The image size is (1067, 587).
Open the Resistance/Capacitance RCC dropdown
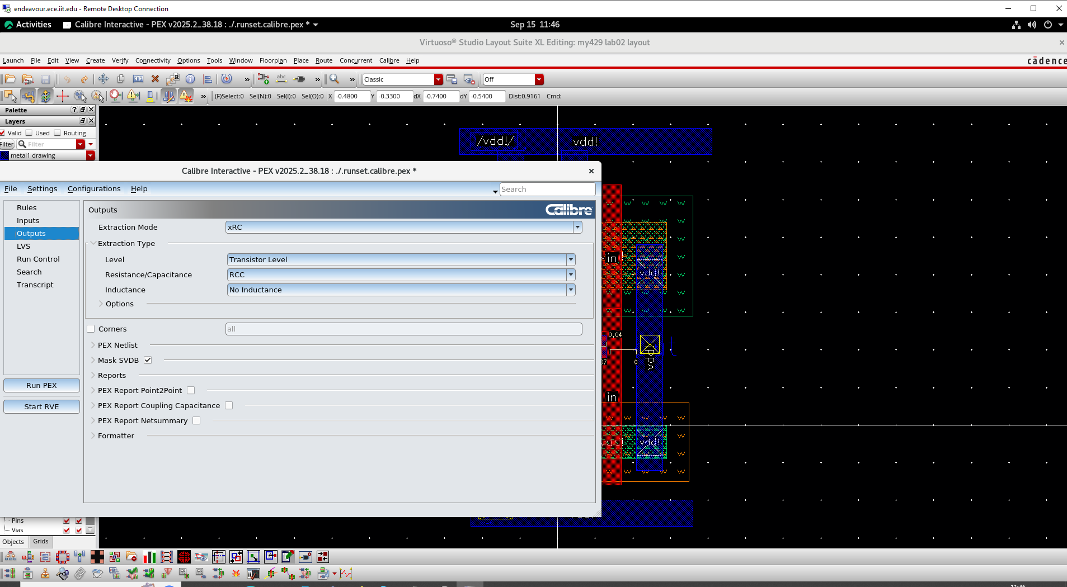click(401, 274)
